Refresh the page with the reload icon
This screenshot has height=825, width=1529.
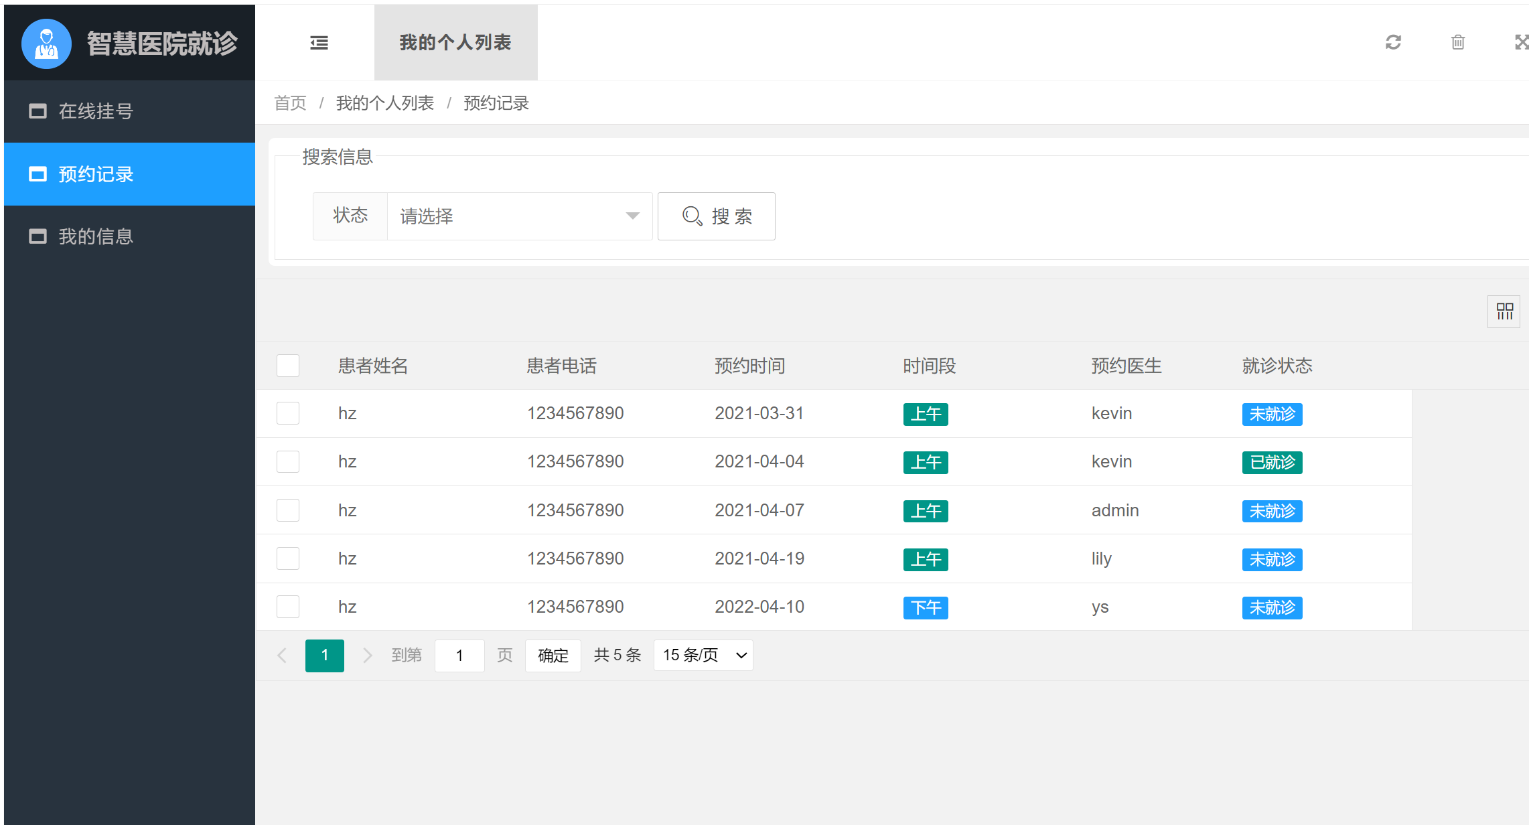pos(1393,42)
